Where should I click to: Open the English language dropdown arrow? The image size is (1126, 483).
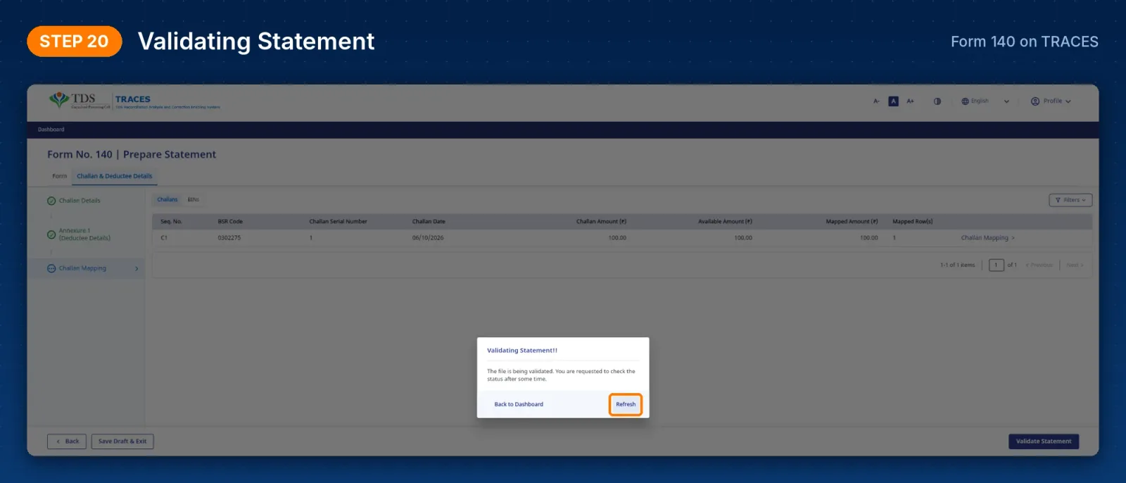[1006, 101]
